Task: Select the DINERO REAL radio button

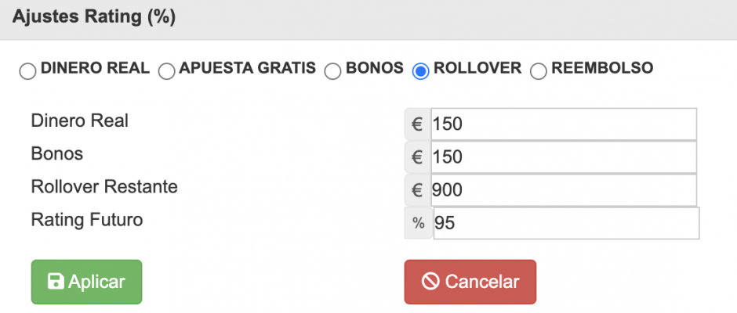Action: 27,71
